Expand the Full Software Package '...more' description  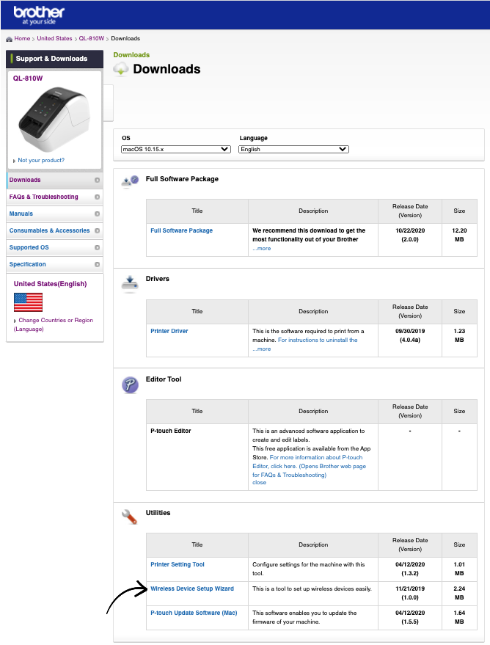coord(262,249)
